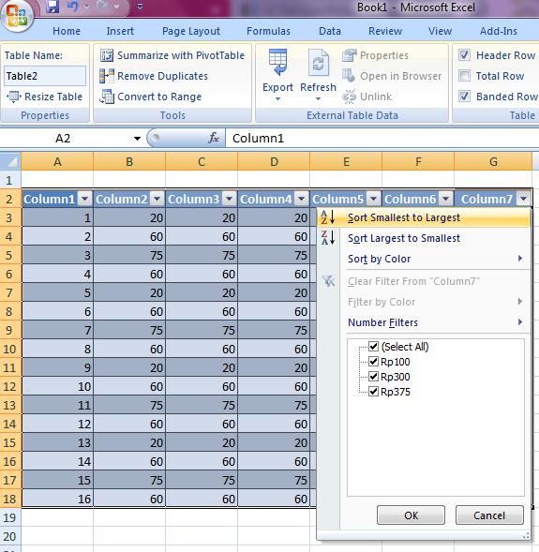Click the Remove Duplicates icon
This screenshot has width=539, height=552.
pos(107,76)
